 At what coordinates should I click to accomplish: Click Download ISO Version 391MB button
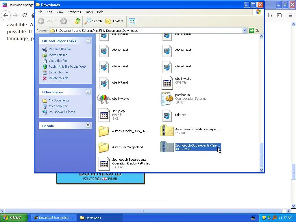tap(100, 178)
